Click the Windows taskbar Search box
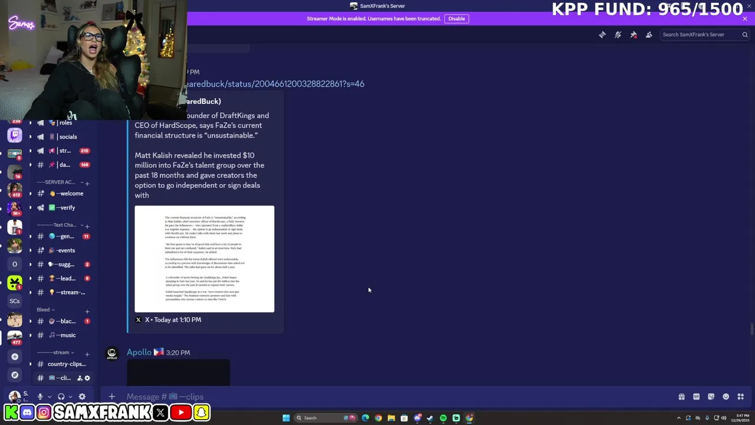The width and height of the screenshot is (755, 425). (x=326, y=418)
